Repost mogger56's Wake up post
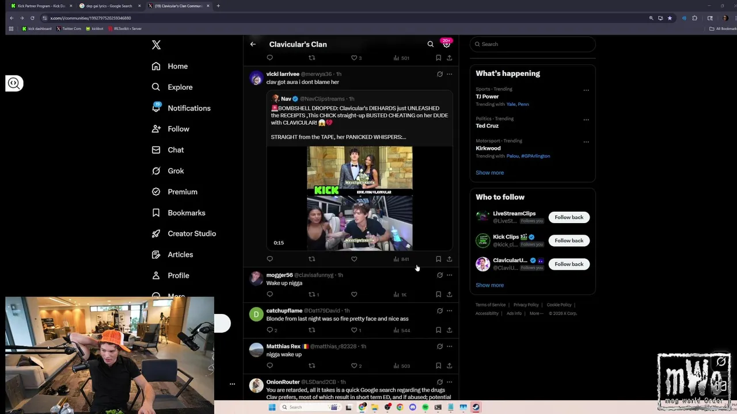The width and height of the screenshot is (737, 414). tap(313, 294)
